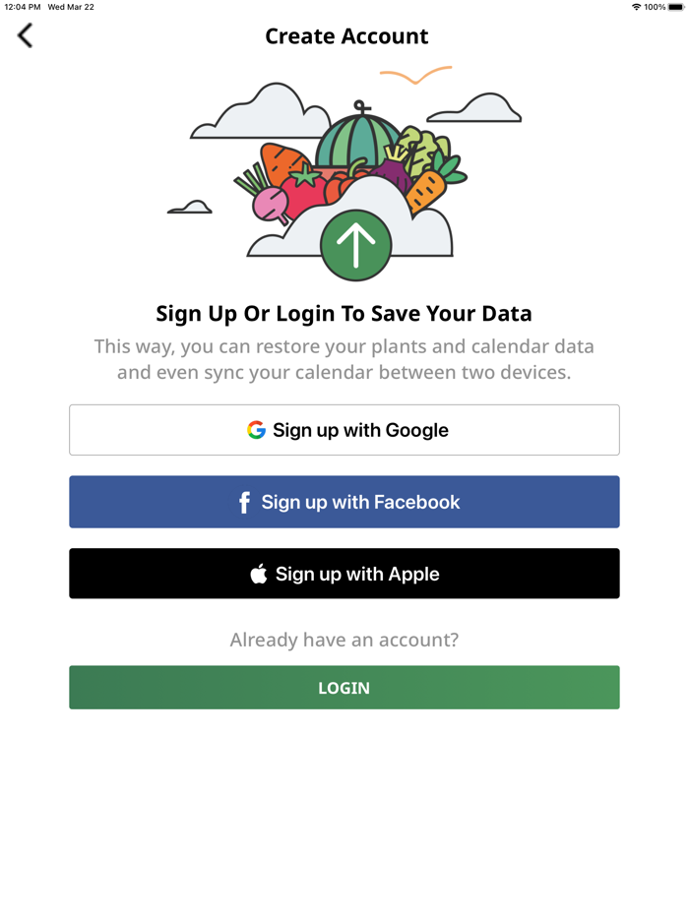Click the Apple logo icon

257,574
